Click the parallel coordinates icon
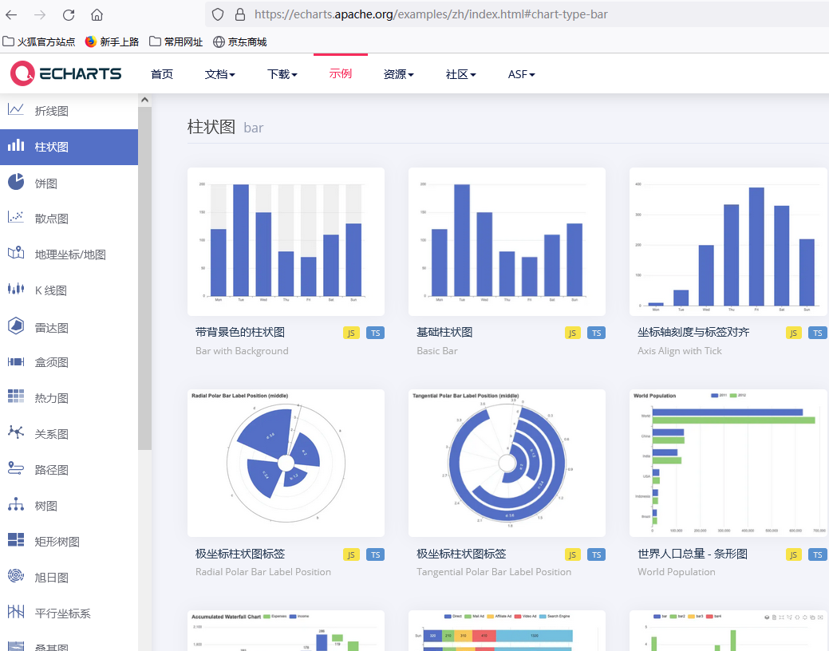The height and width of the screenshot is (651, 829). click(x=16, y=612)
